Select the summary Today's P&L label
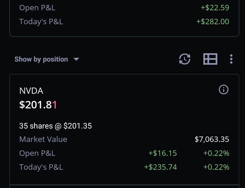The width and height of the screenshot is (245, 188). pyautogui.click(x=41, y=22)
